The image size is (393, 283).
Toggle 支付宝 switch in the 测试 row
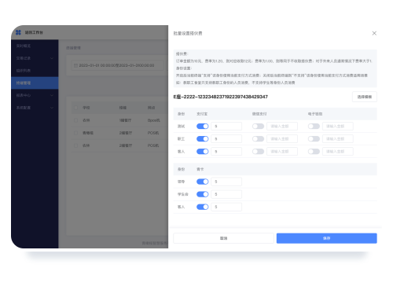pyautogui.click(x=203, y=127)
